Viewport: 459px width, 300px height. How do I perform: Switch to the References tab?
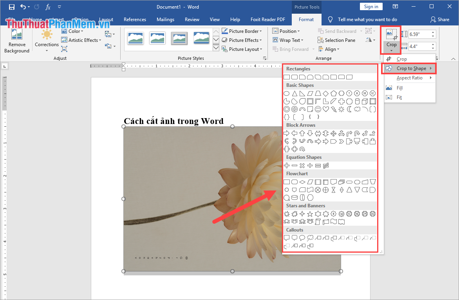click(x=135, y=20)
